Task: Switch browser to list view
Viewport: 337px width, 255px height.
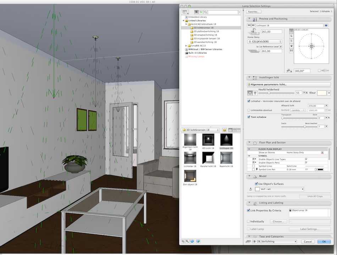Action: (x=238, y=130)
